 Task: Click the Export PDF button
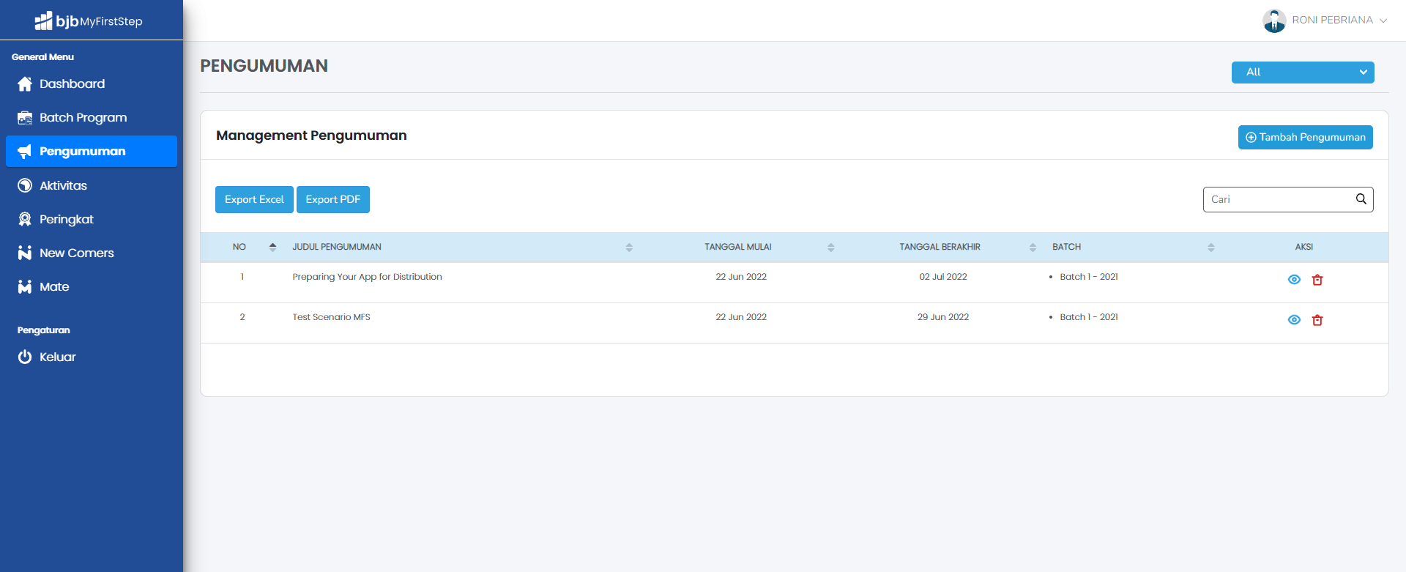(333, 200)
